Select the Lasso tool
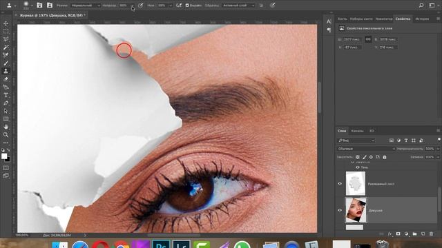Image resolution: width=442 pixels, height=248 pixels. pyautogui.click(x=6, y=39)
